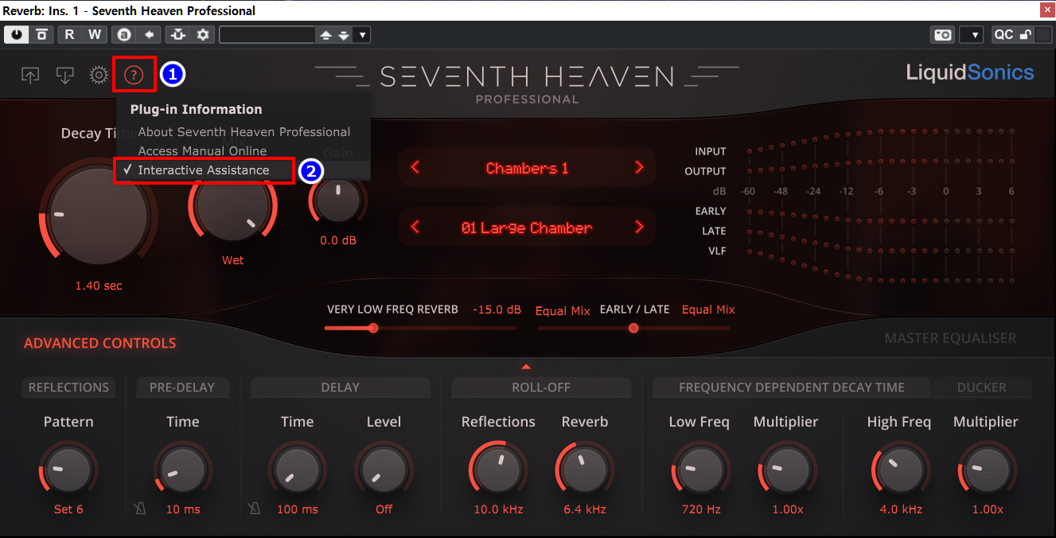Click the Low Freq knob at 720 Hz
Image resolution: width=1056 pixels, height=538 pixels.
point(700,470)
